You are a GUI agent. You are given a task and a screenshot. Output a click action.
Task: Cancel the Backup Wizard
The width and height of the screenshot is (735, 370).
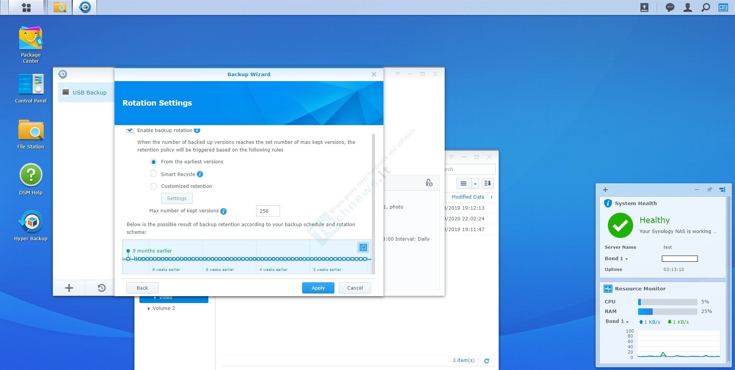pyautogui.click(x=355, y=288)
